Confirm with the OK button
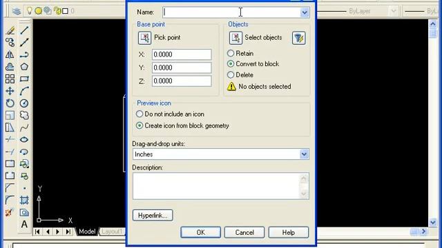The height and width of the screenshot is (248, 442). point(201,233)
